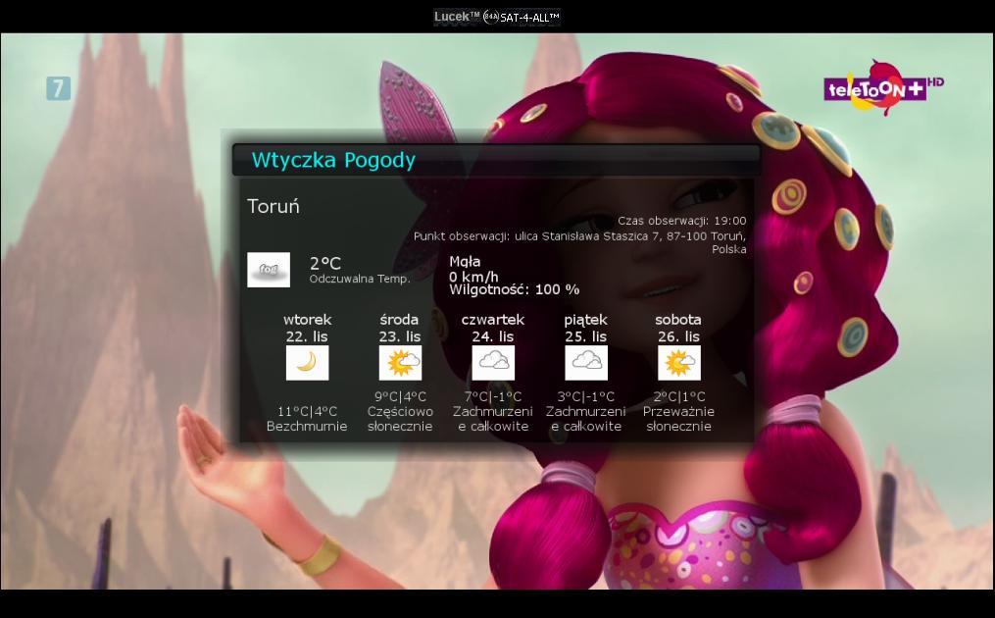
Task: Click the teleTOON+ HD channel logo
Action: (882, 87)
